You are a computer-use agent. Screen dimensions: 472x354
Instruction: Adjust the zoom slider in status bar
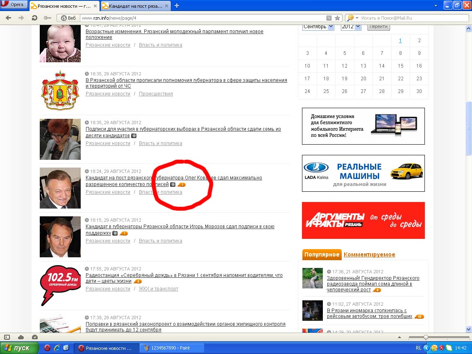tap(426, 337)
